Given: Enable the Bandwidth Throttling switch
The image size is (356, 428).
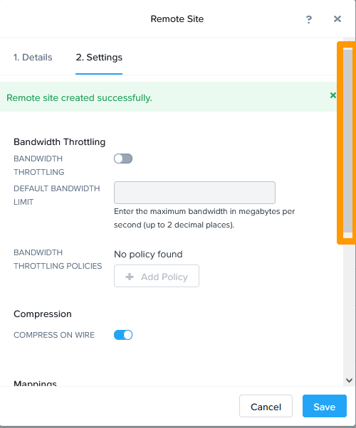Looking at the screenshot, I should pyautogui.click(x=123, y=159).
